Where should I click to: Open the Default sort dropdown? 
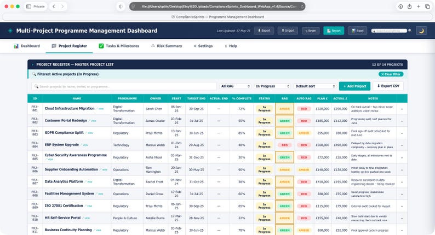tap(315, 86)
